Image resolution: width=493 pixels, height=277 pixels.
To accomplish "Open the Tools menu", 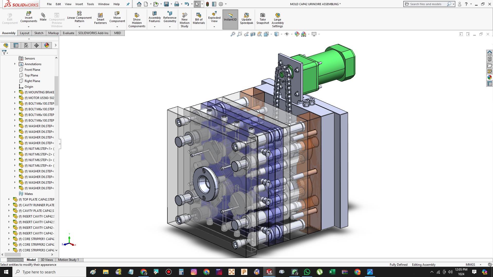I will (90, 4).
